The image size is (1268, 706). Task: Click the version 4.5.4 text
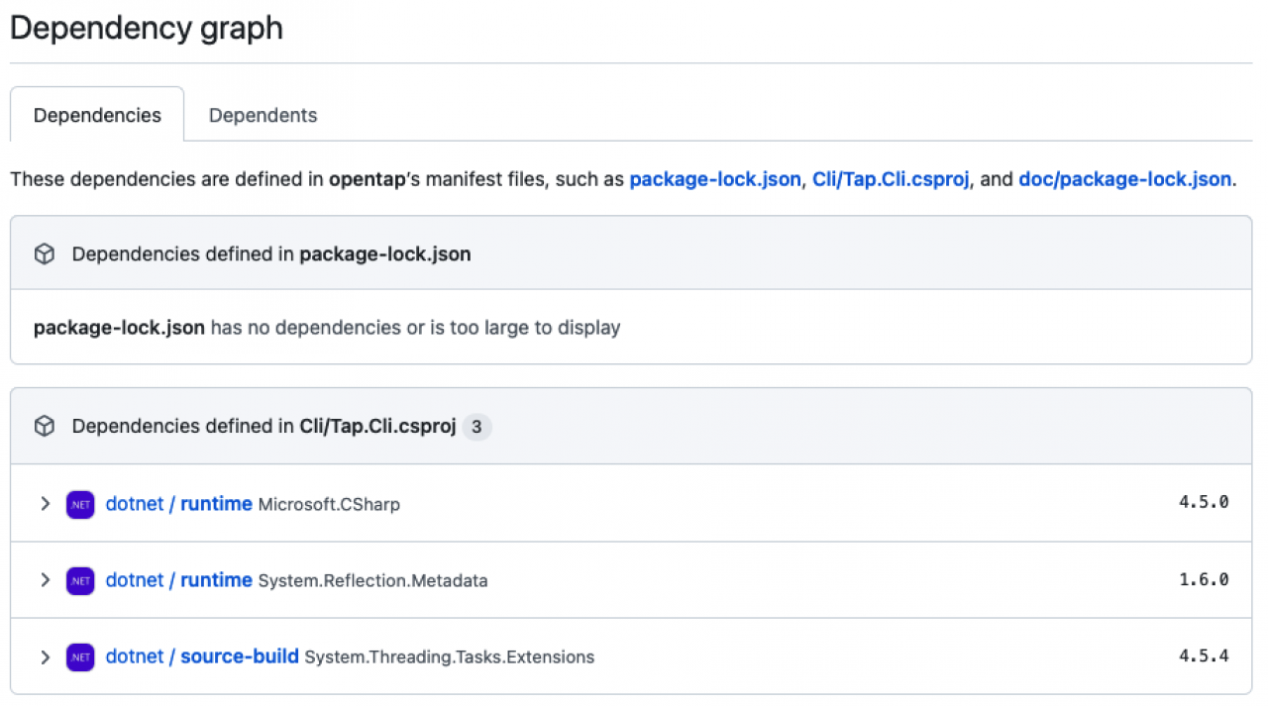(1204, 656)
